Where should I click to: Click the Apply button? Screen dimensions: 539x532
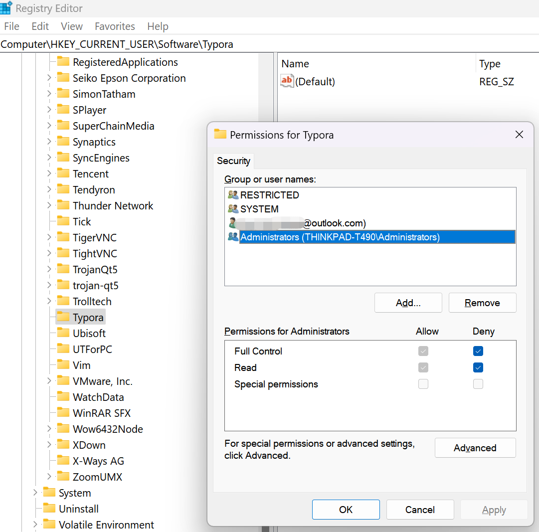click(x=494, y=510)
